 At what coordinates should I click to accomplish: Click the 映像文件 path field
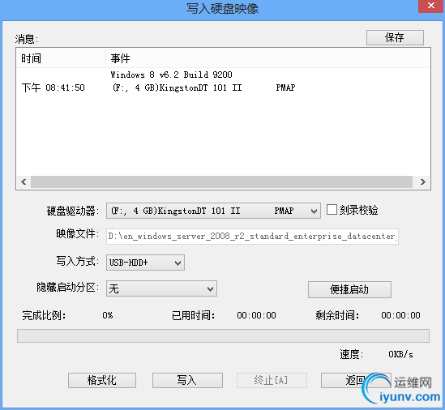point(252,237)
